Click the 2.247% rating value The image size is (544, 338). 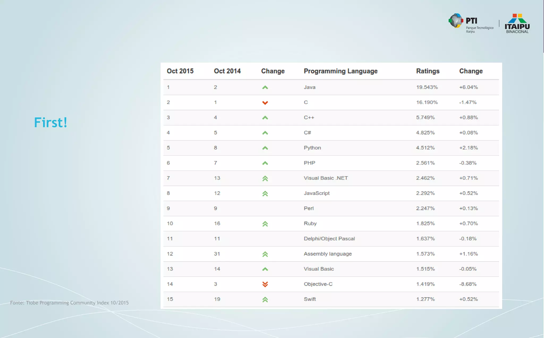click(x=425, y=208)
